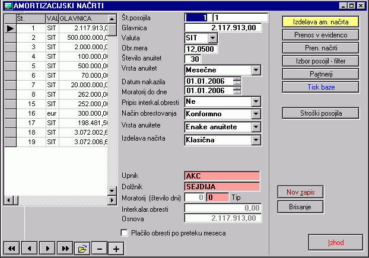
Task: Select row 1 using its arrow row marker
Action: [x=11, y=28]
